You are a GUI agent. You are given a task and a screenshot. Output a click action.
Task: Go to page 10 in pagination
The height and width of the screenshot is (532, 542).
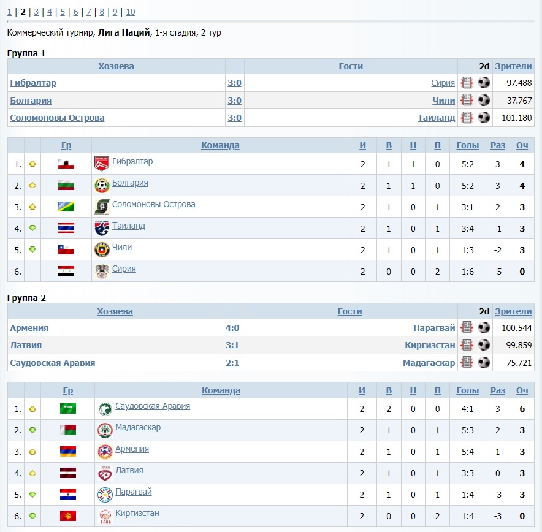pos(130,12)
